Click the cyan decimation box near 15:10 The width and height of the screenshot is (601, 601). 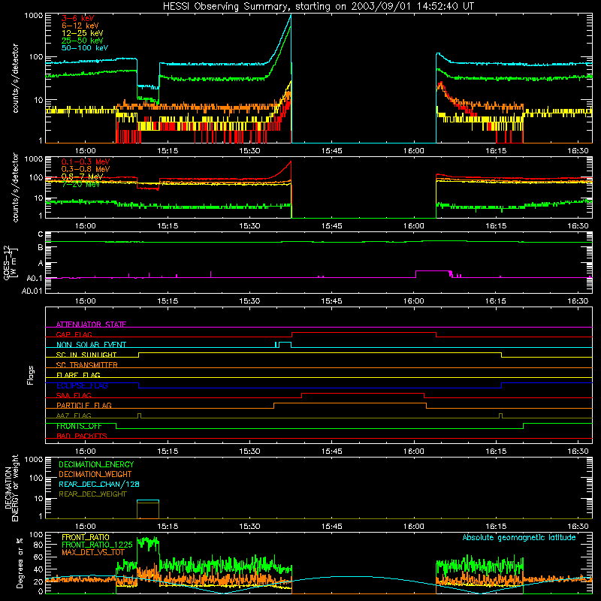[148, 500]
